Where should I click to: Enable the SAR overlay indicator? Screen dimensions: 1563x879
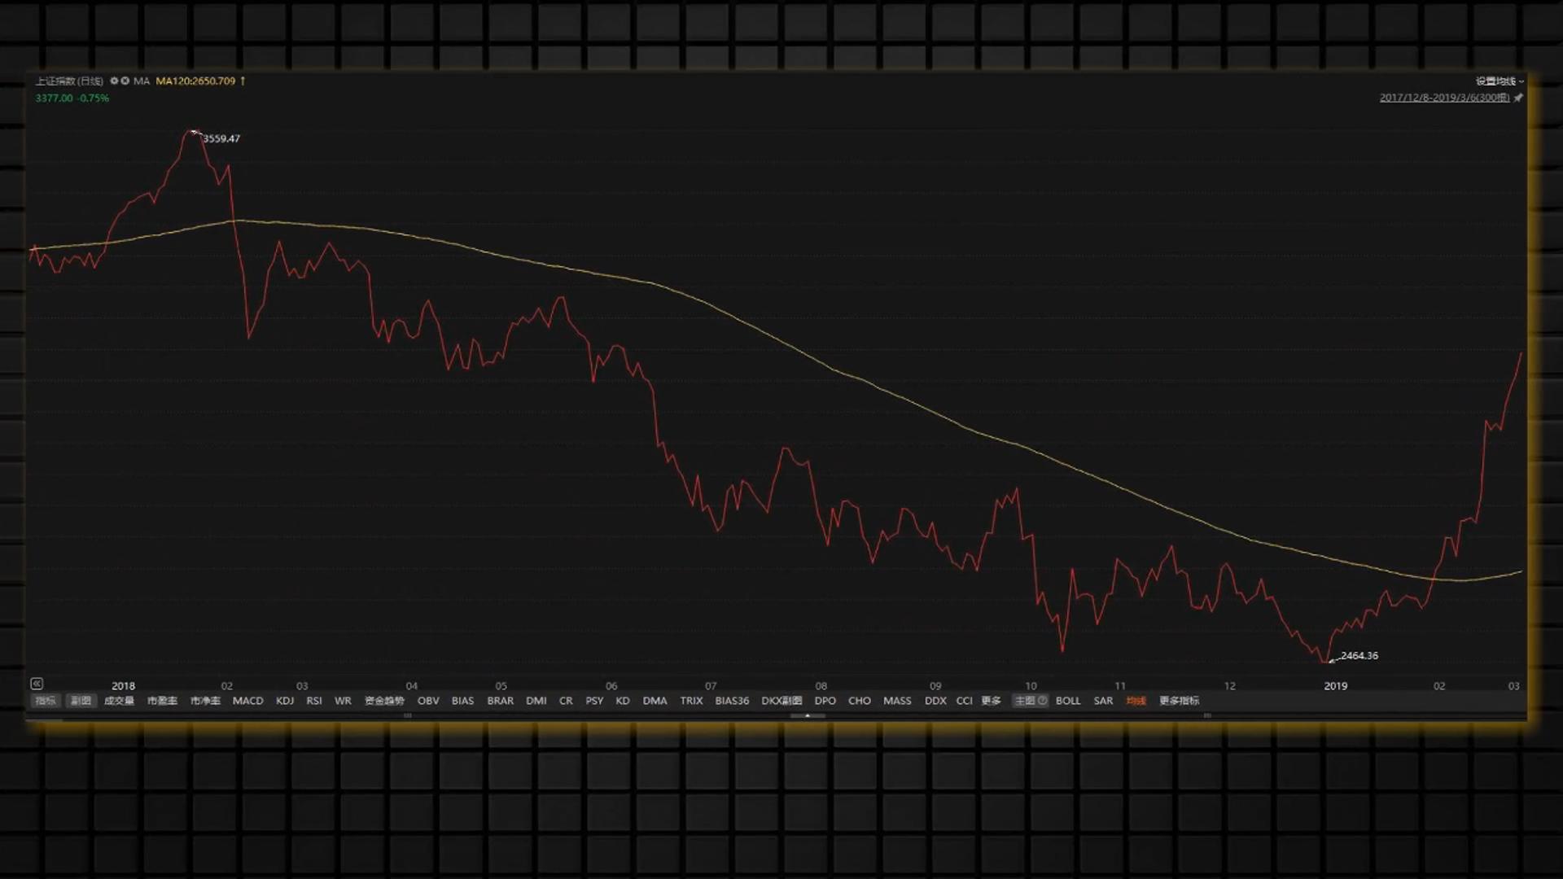(1103, 701)
